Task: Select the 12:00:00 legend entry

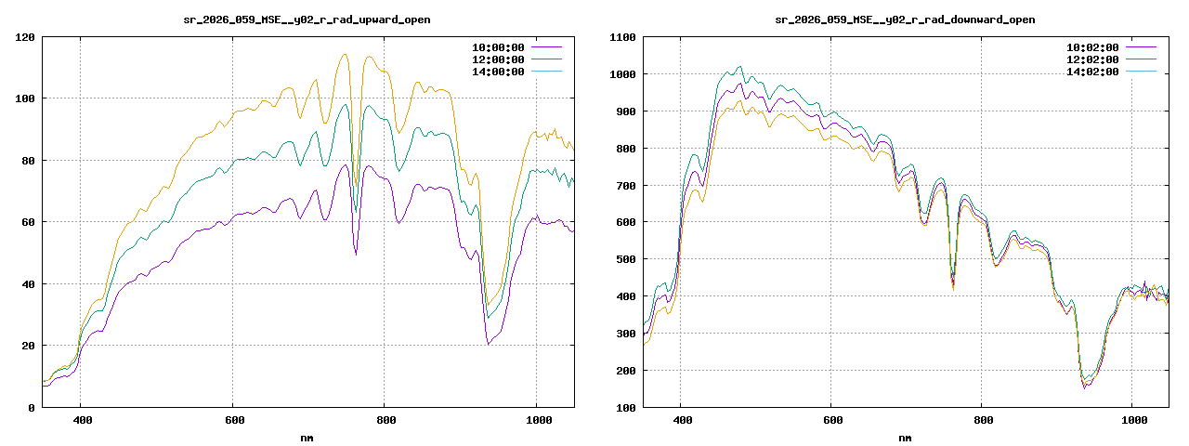Action: (x=496, y=59)
